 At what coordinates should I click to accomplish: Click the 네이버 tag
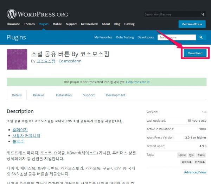(x=182, y=155)
